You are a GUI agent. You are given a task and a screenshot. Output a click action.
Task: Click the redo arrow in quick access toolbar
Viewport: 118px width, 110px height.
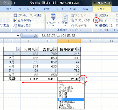(5, 3)
